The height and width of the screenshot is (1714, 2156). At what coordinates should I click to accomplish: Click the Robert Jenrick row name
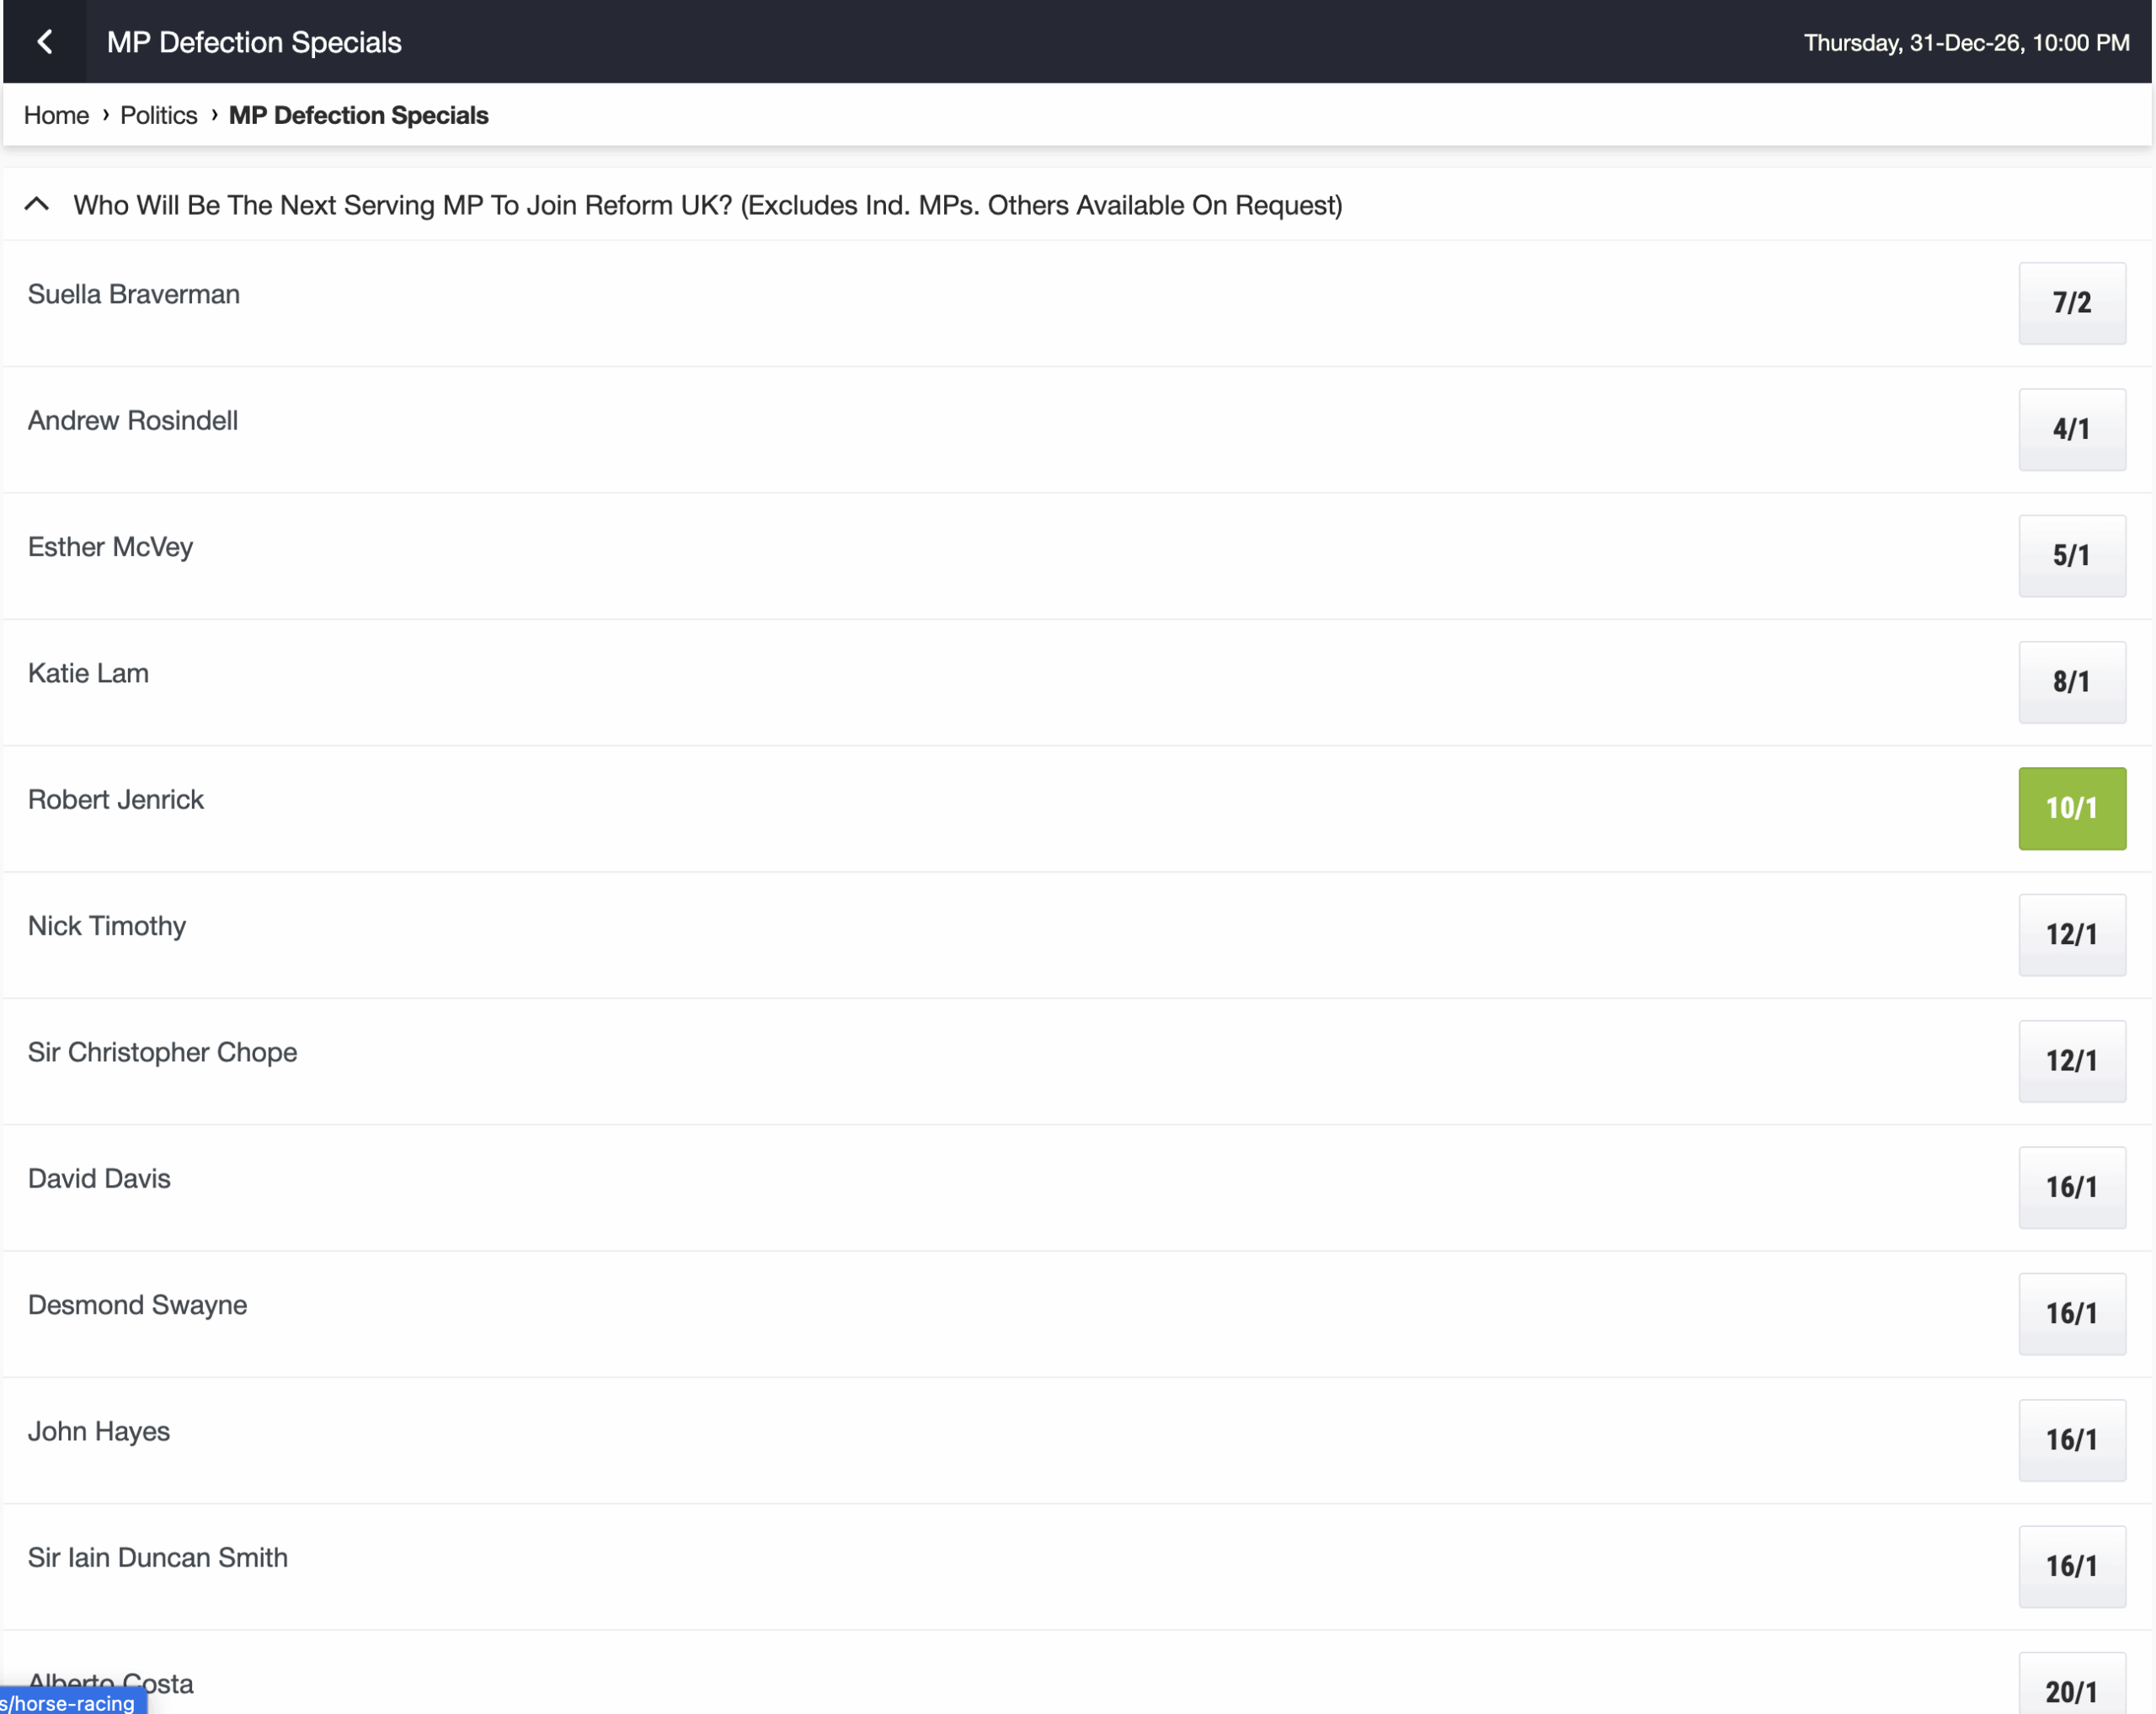[116, 799]
